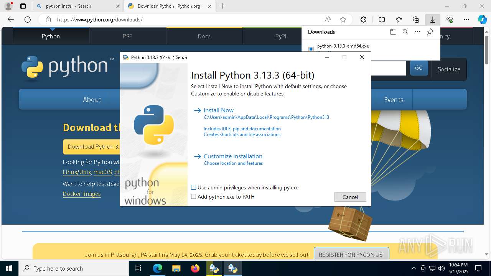Open the Read aloud icon in address bar
The height and width of the screenshot is (276, 491).
tap(328, 20)
